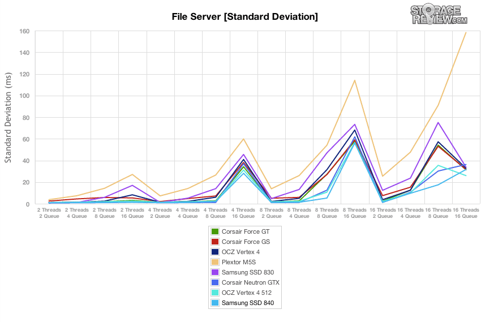
Task: Click the chart title 'File Server [Standard Deviation]'
Action: click(x=245, y=16)
